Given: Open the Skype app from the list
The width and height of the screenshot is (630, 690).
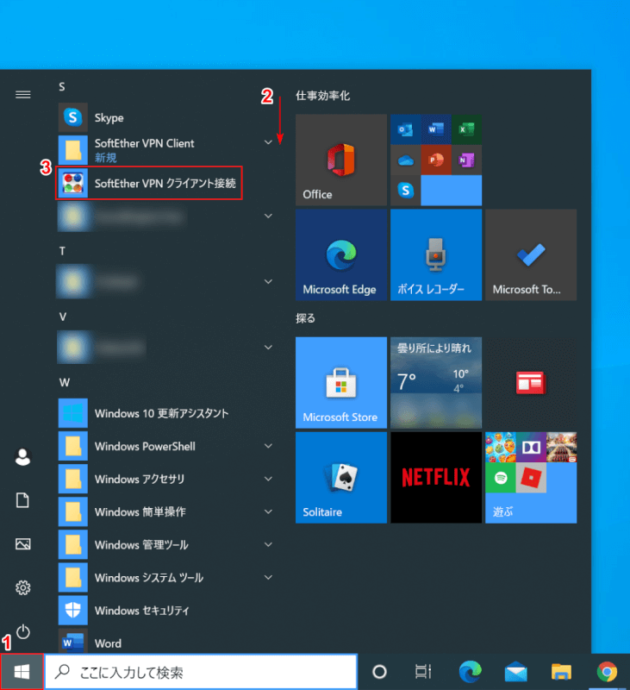Looking at the screenshot, I should coord(109,117).
